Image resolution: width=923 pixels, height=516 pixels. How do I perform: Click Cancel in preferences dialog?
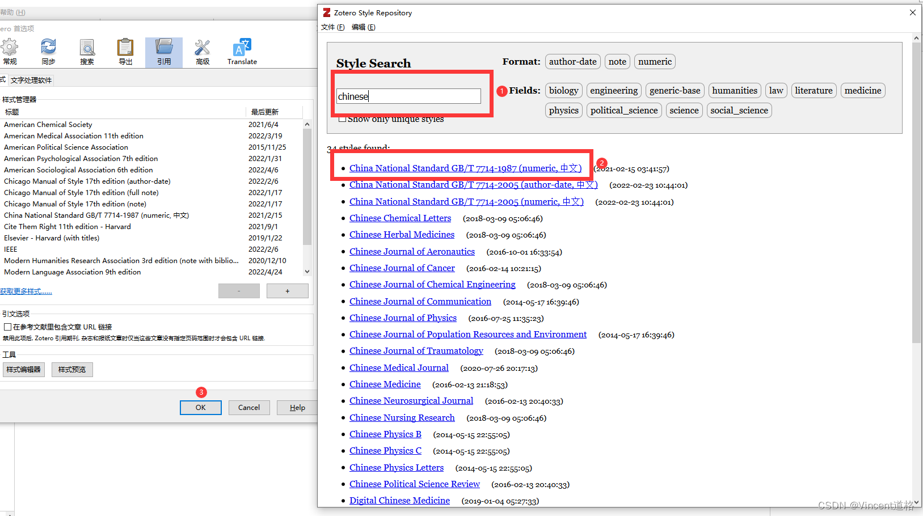pos(249,408)
